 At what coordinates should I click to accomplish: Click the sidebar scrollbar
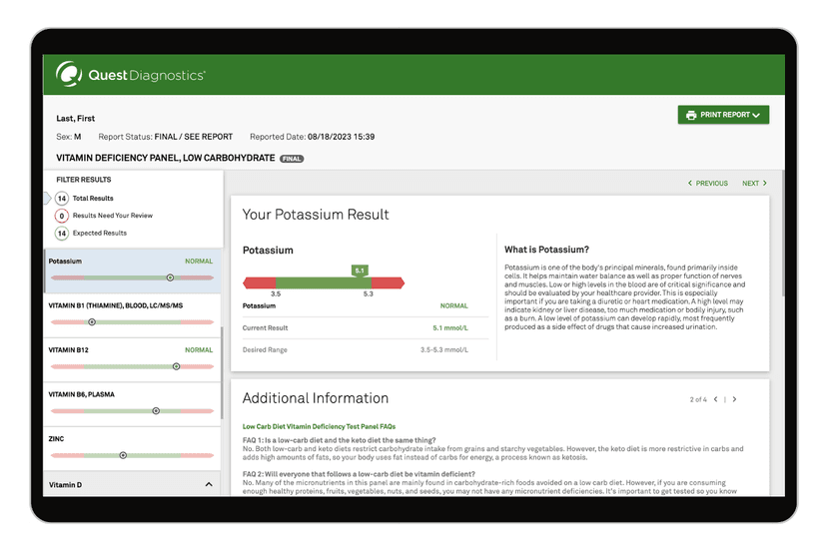pyautogui.click(x=222, y=371)
